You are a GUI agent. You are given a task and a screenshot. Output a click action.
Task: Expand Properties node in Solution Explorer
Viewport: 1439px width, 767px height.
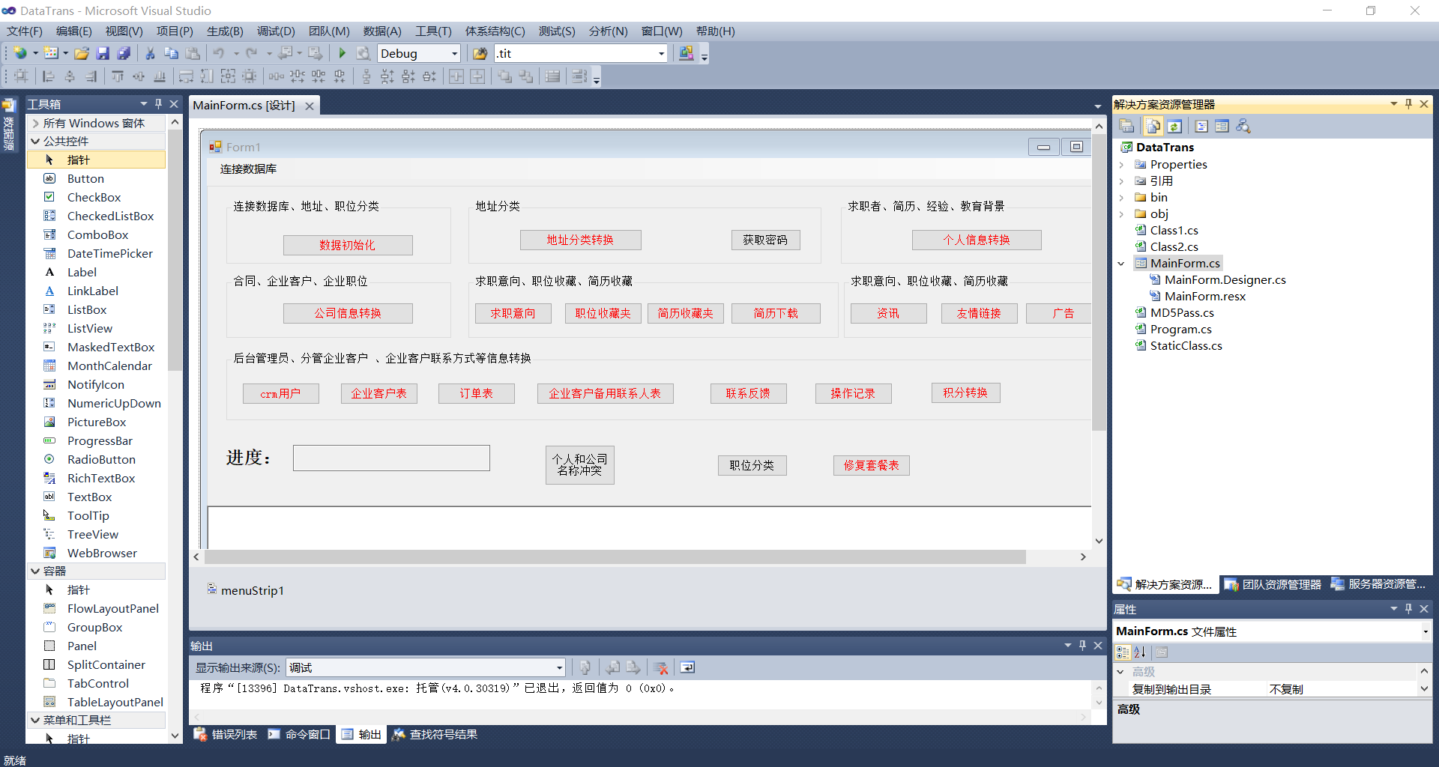click(x=1121, y=165)
